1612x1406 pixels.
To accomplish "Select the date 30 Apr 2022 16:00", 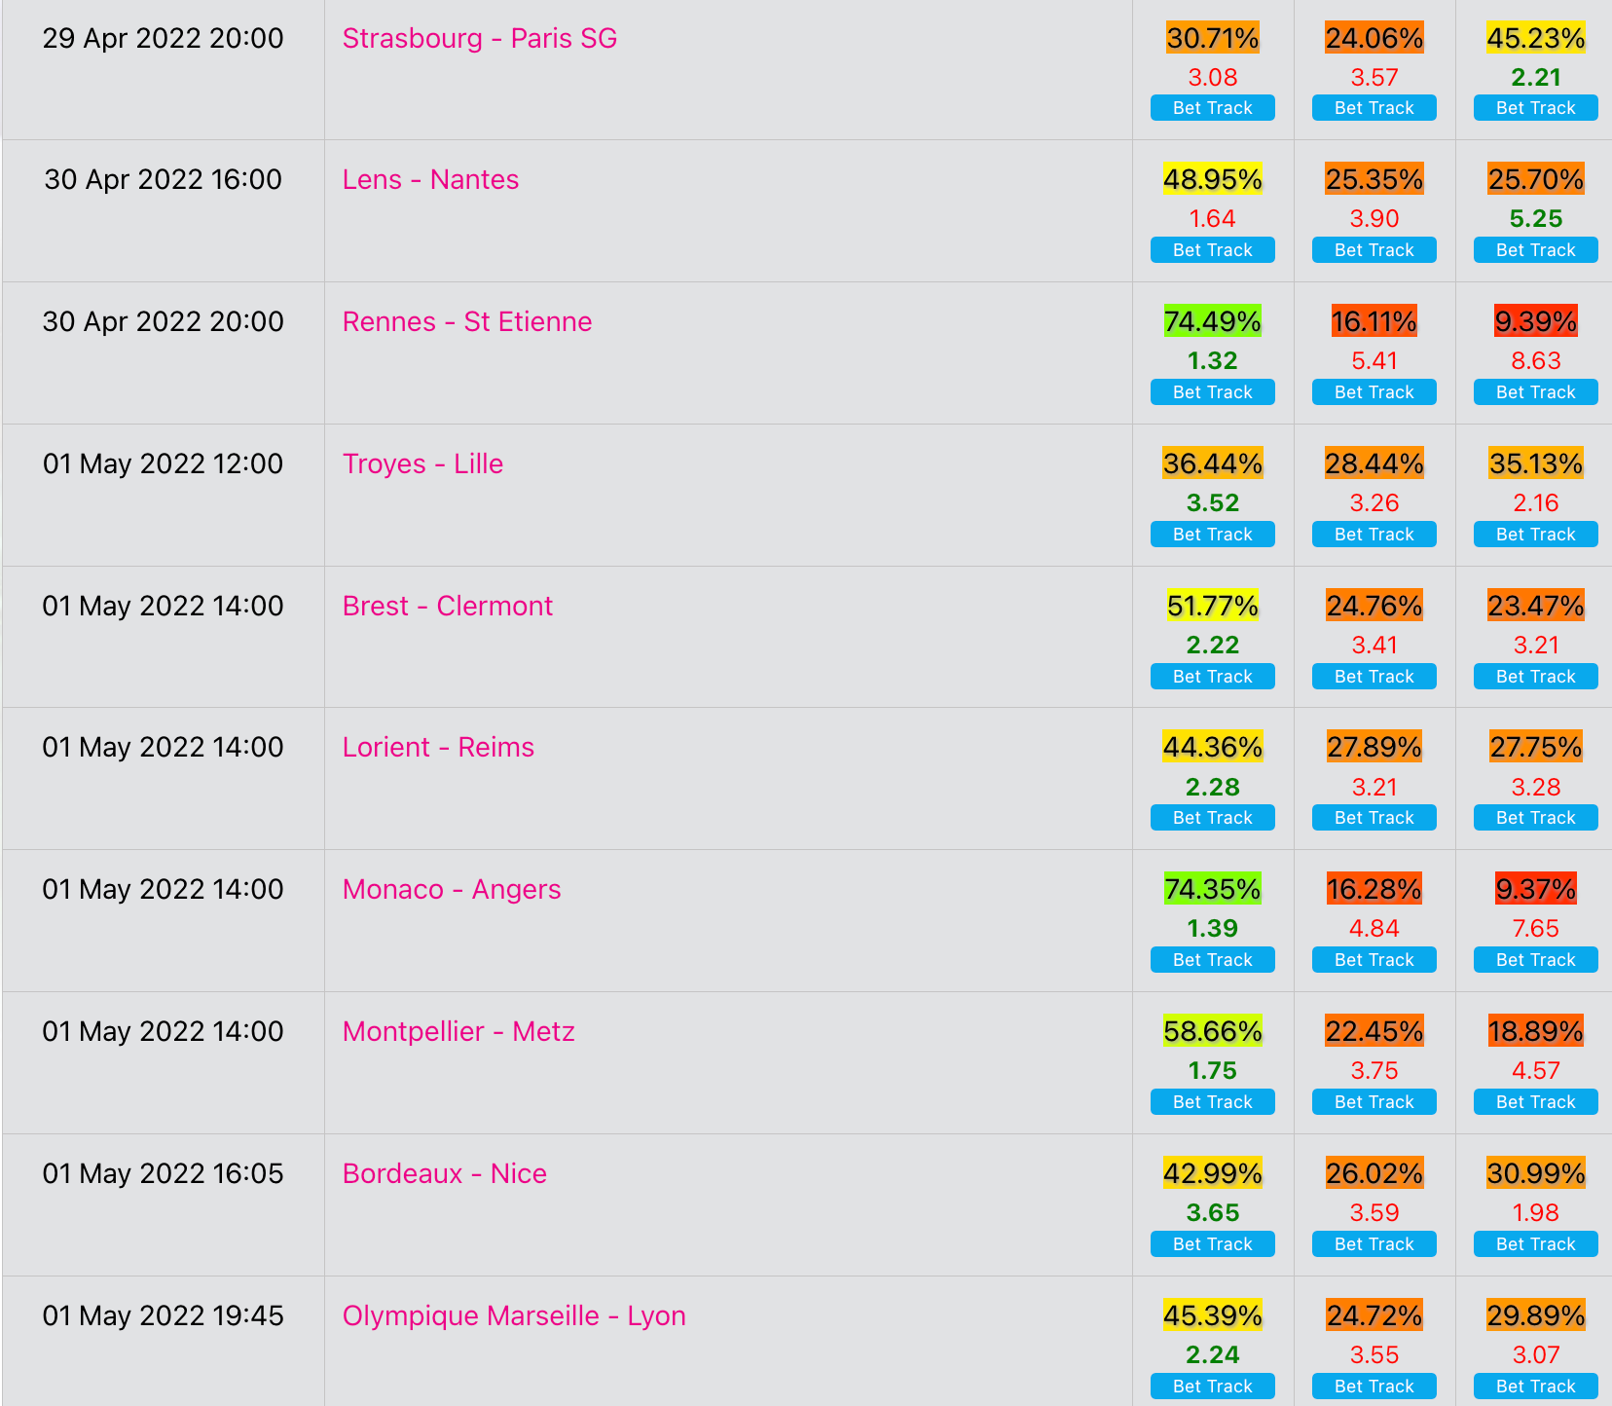I will click(x=164, y=179).
